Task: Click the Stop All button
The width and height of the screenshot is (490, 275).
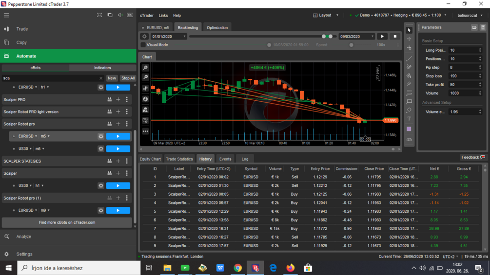Action: [128, 78]
